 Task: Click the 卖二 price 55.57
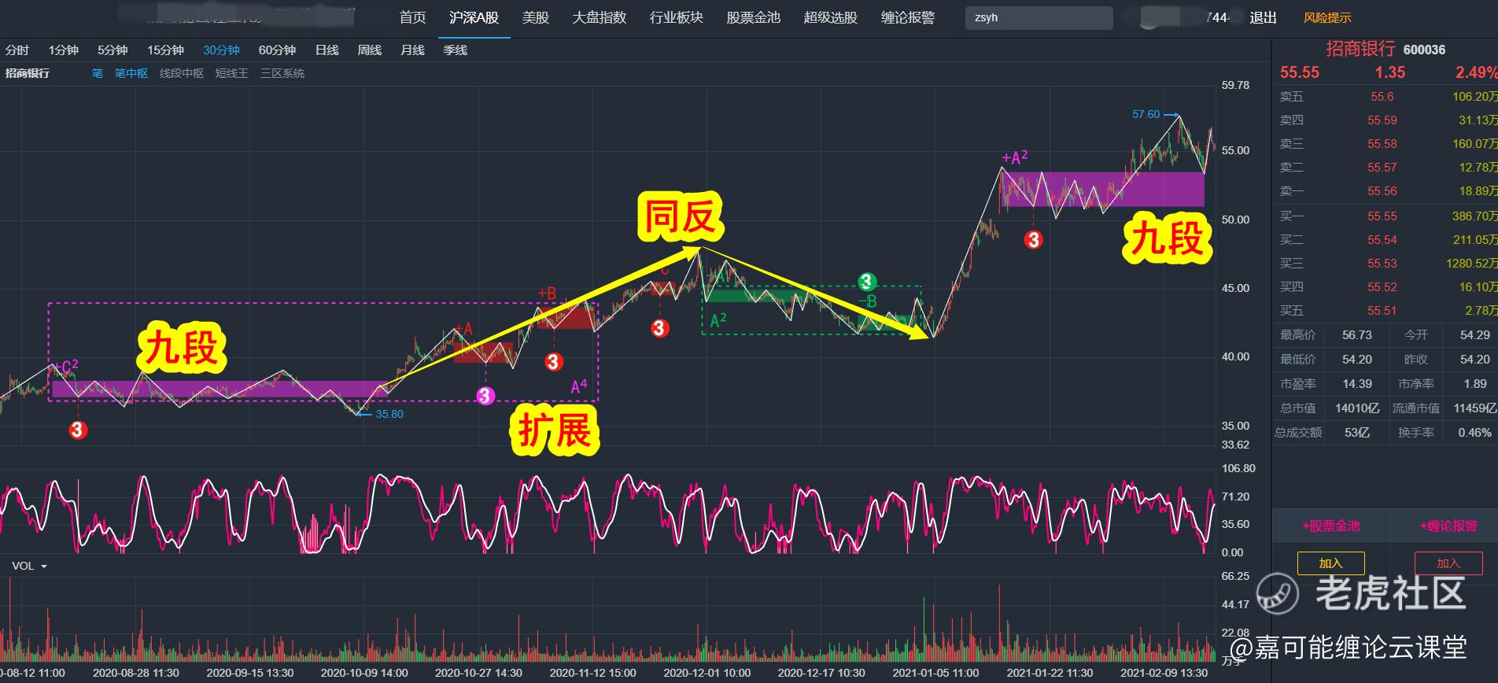1382,168
